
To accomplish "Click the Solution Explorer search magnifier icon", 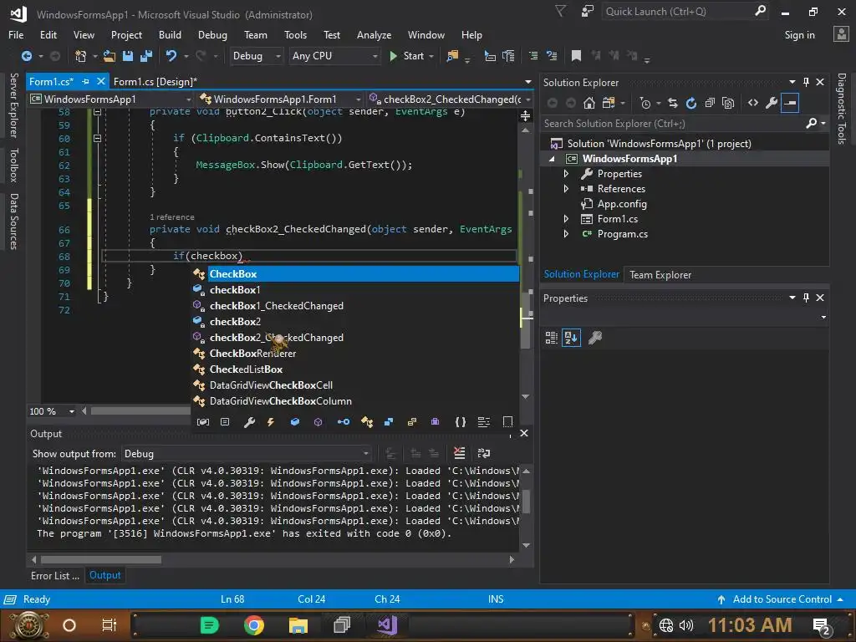I will (811, 124).
